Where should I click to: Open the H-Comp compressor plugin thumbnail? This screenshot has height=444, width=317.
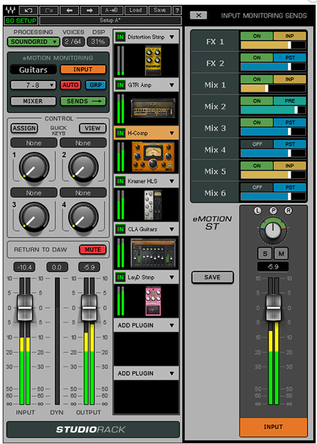(153, 157)
